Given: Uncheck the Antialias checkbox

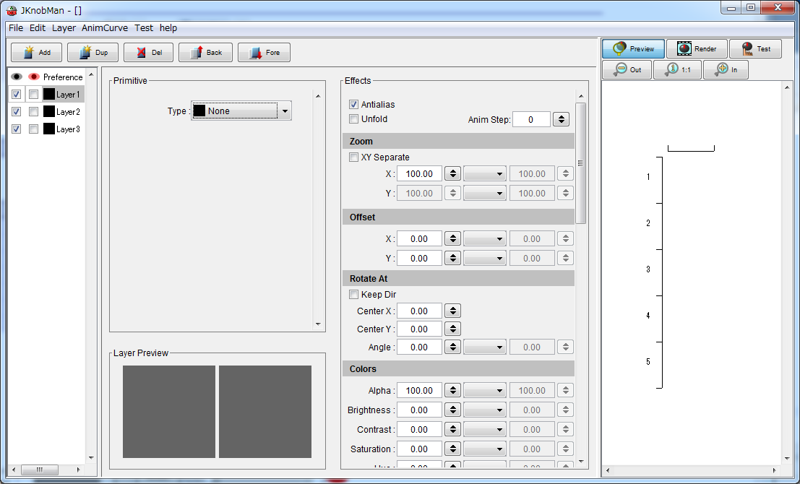Looking at the screenshot, I should click(x=353, y=105).
